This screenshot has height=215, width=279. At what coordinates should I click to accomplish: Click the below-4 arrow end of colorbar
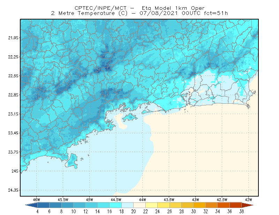pyautogui.click(x=32, y=205)
